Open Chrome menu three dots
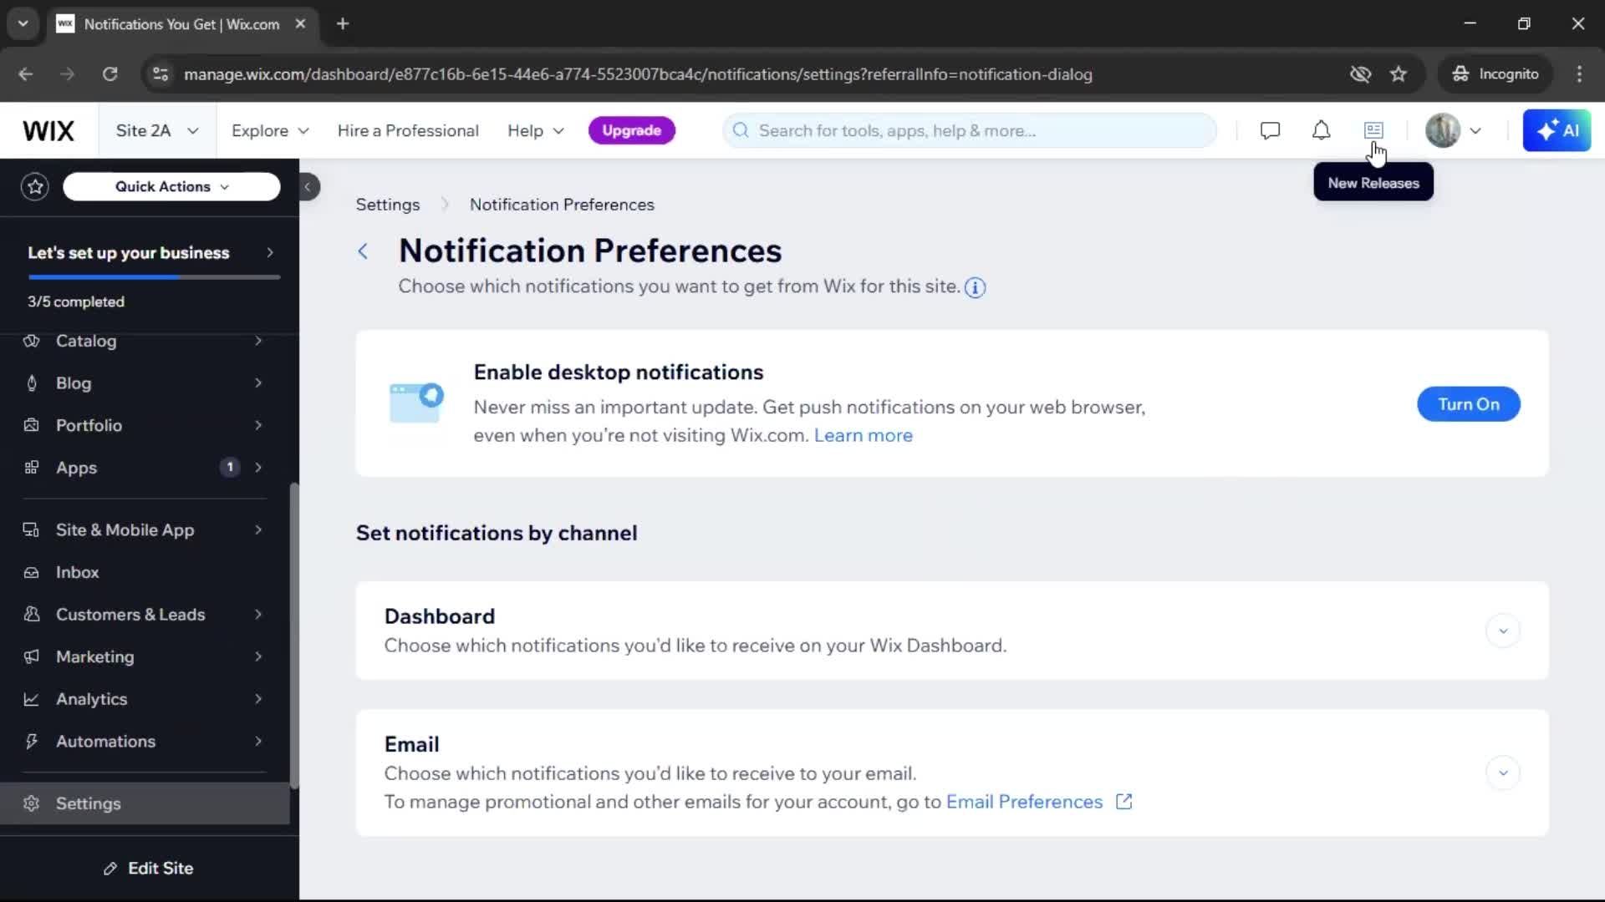 coord(1579,74)
